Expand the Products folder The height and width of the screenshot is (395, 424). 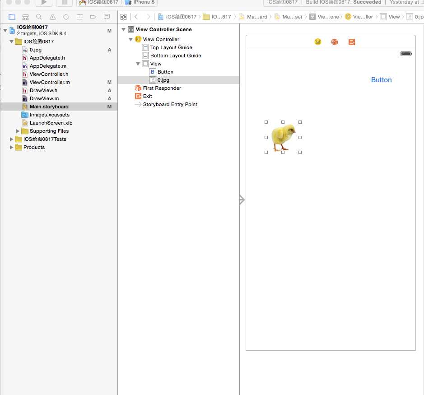coord(11,147)
